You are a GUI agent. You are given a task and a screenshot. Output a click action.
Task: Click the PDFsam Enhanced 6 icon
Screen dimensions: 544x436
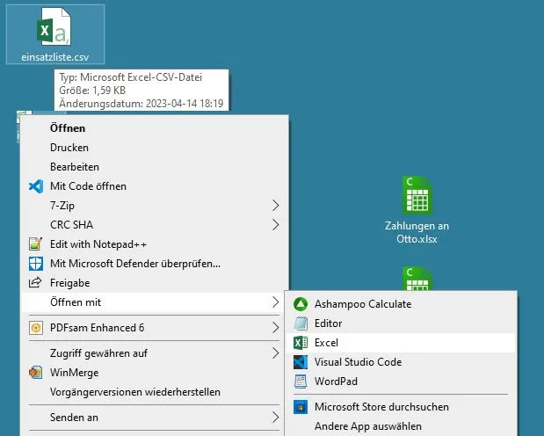(36, 328)
